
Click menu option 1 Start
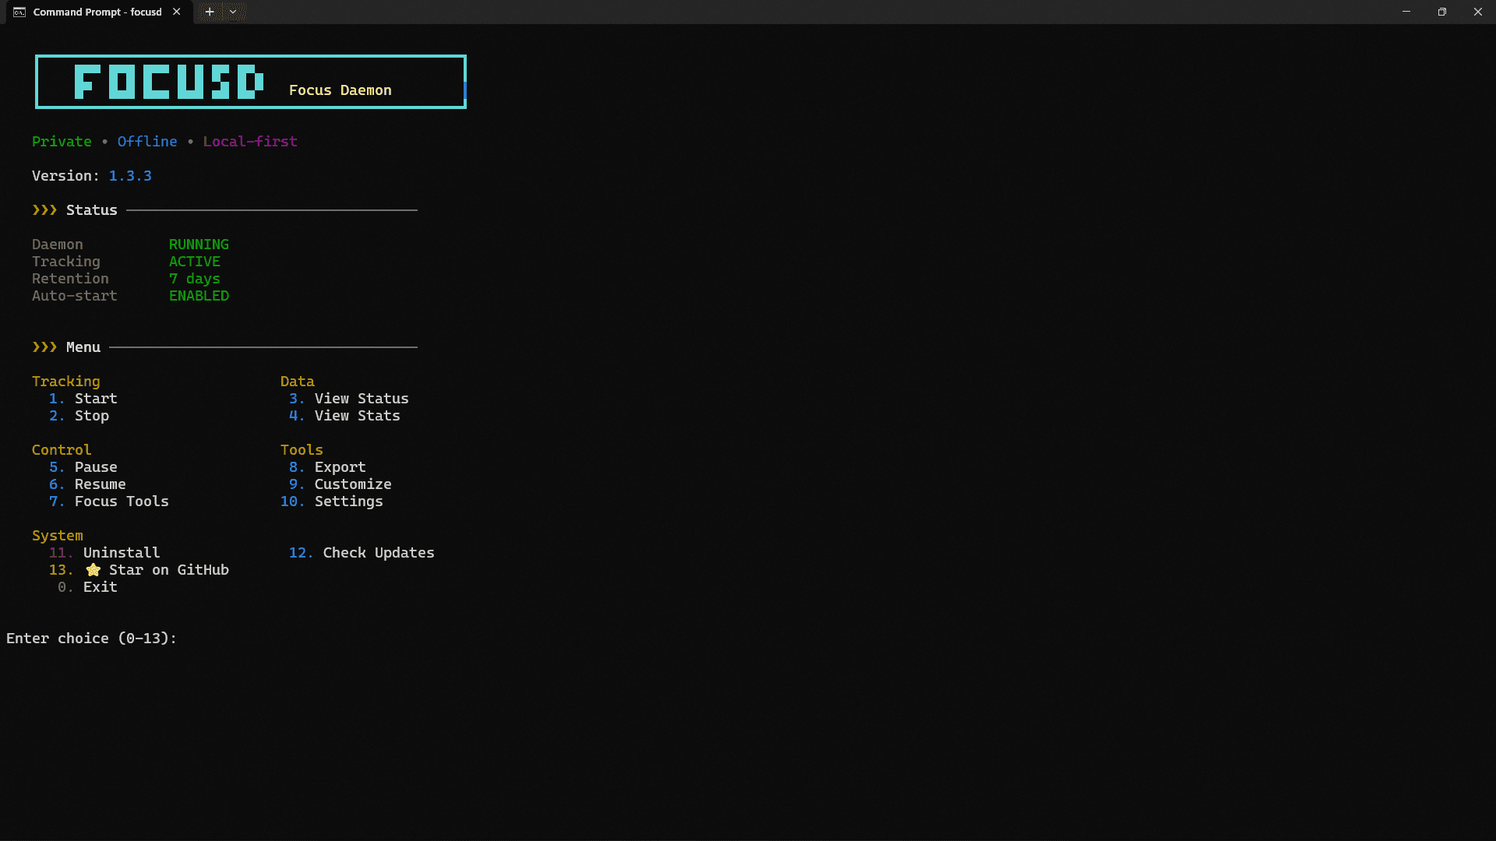click(83, 399)
